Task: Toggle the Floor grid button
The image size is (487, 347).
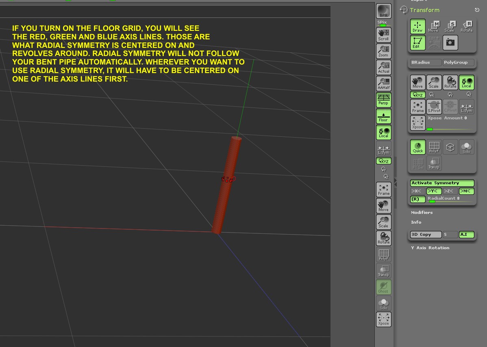Action: pyautogui.click(x=384, y=116)
